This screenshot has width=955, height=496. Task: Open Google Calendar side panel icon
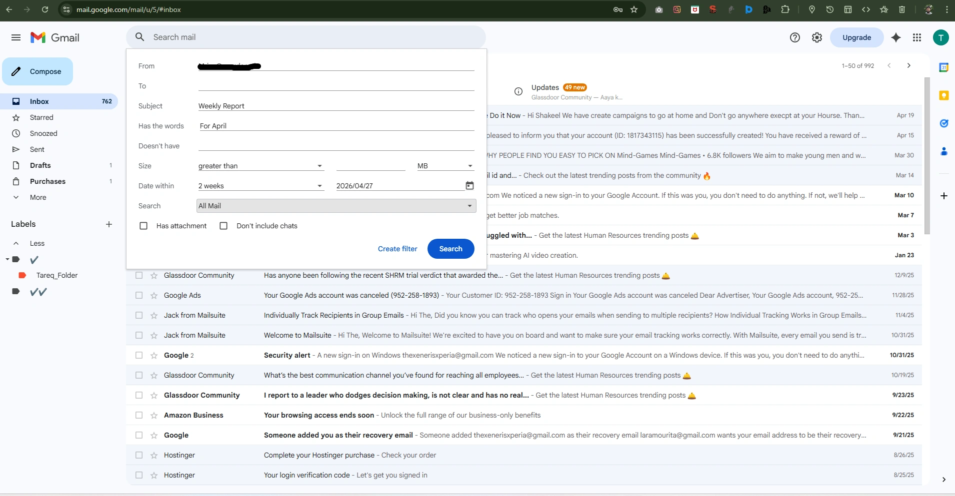944,67
